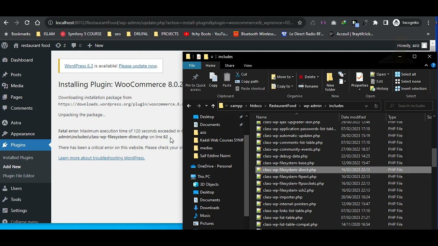Go to Installed Plugins submenu

pyautogui.click(x=18, y=158)
